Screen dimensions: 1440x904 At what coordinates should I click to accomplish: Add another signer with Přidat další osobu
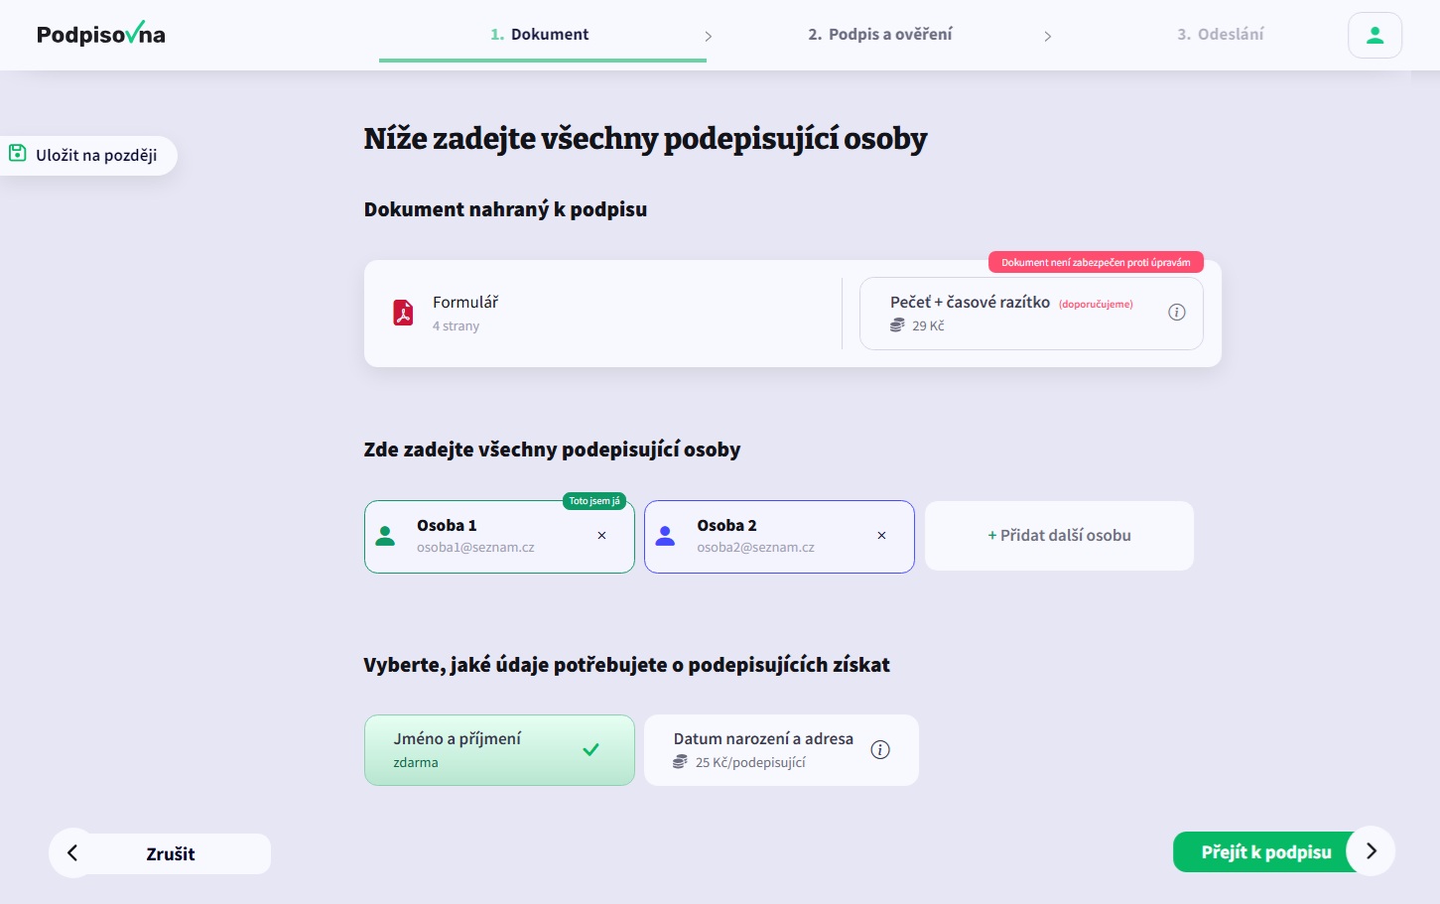tap(1059, 536)
